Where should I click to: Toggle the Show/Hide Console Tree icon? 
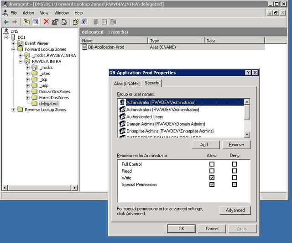click(35, 22)
